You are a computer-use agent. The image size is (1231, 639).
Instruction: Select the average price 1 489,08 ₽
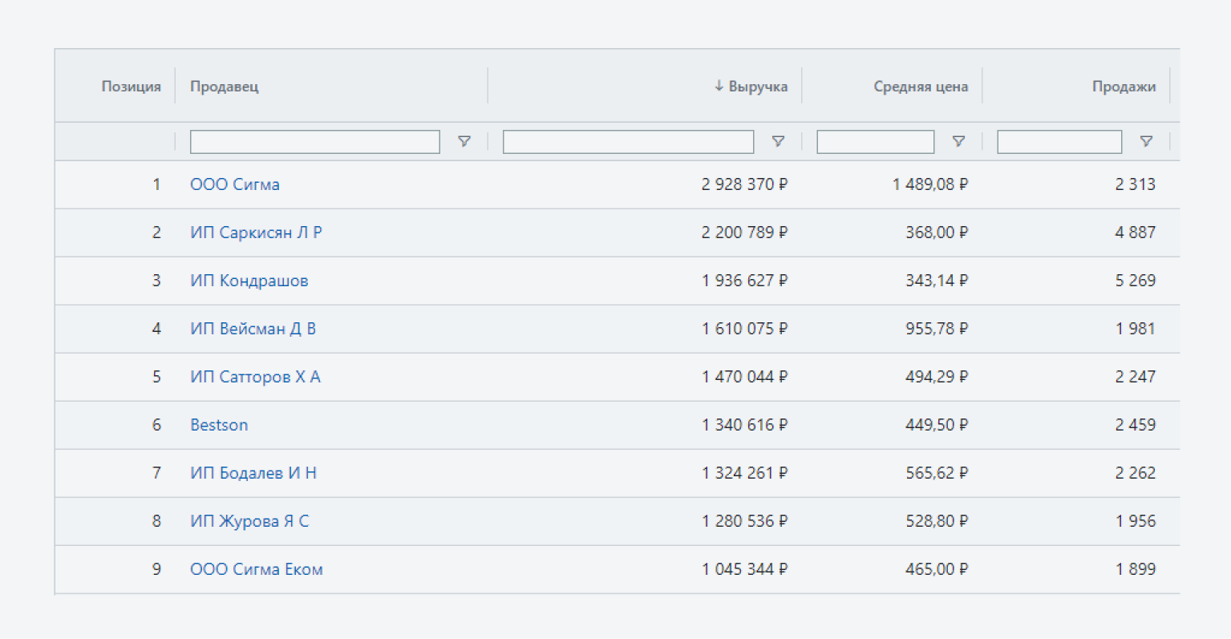[930, 184]
